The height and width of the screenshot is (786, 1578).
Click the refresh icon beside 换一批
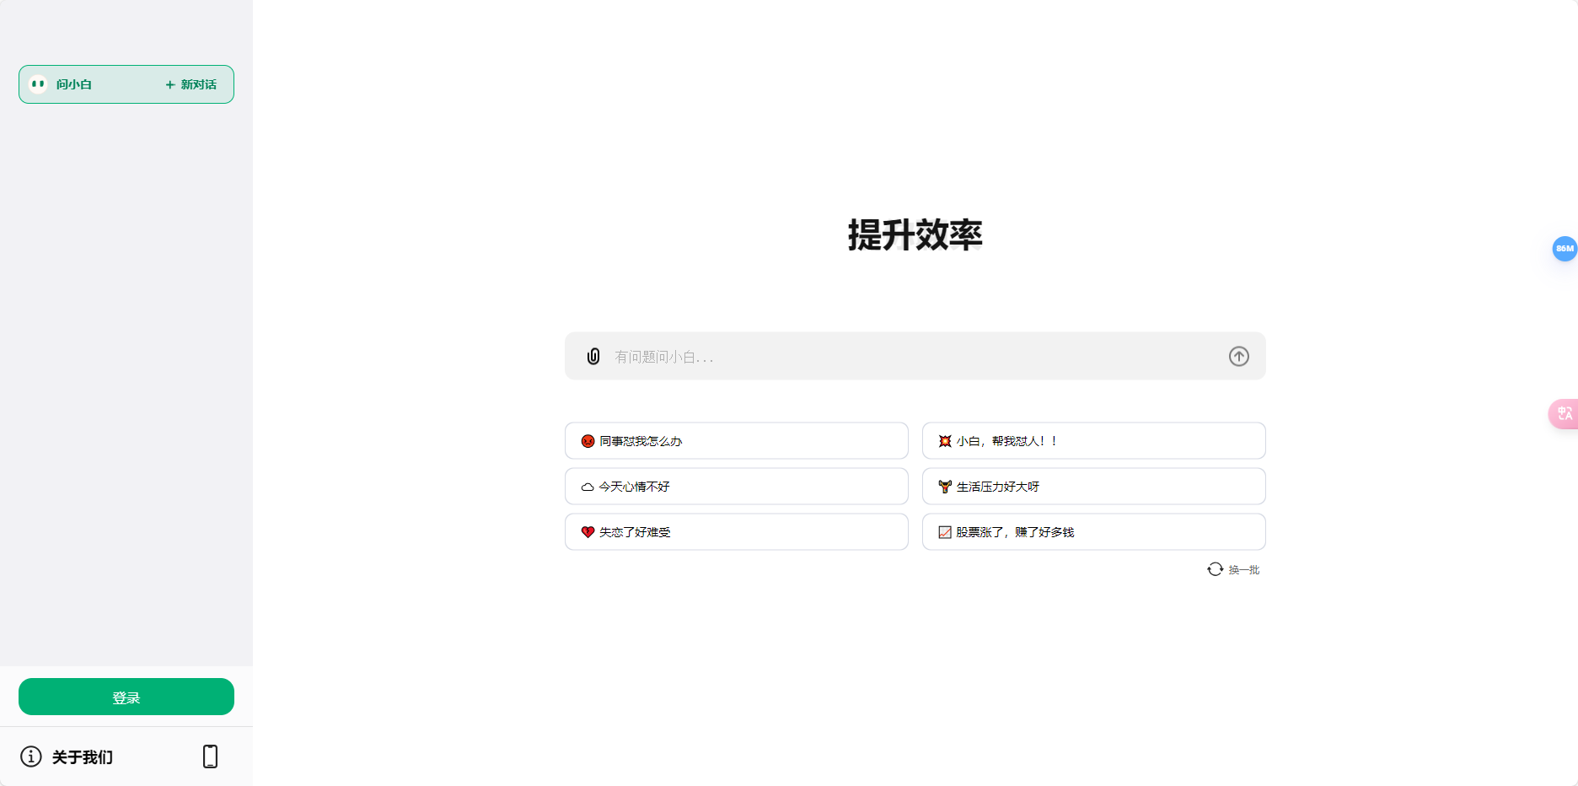point(1214,569)
